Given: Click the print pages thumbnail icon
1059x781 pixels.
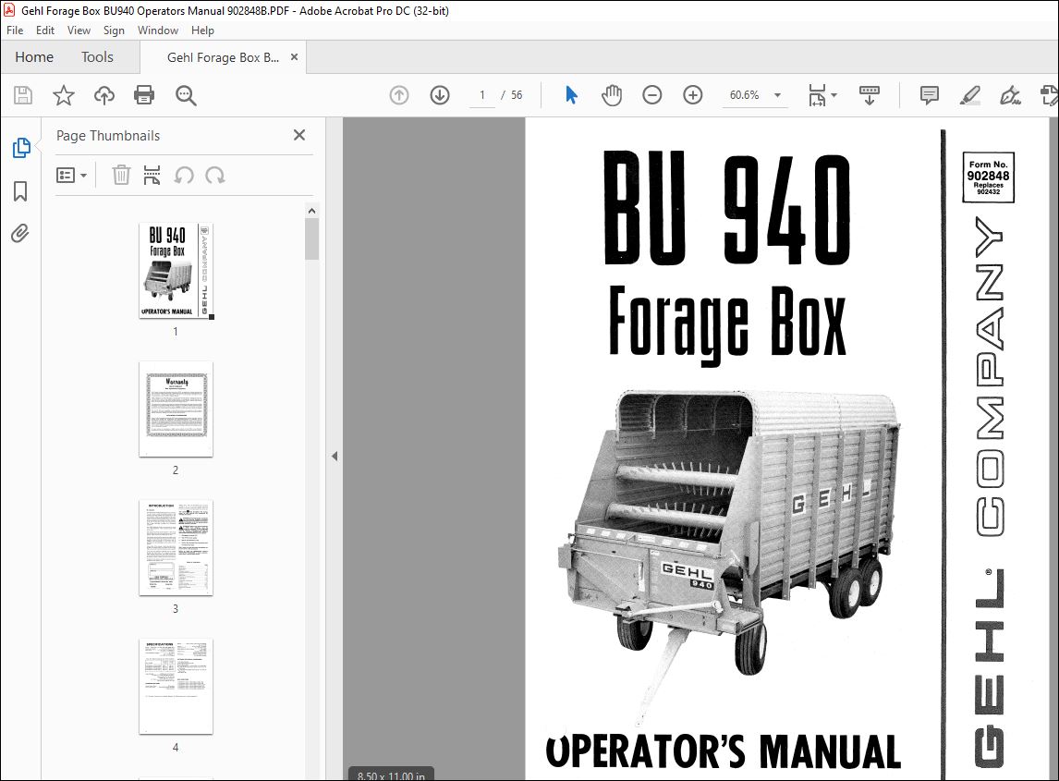Looking at the screenshot, I should pyautogui.click(x=152, y=175).
